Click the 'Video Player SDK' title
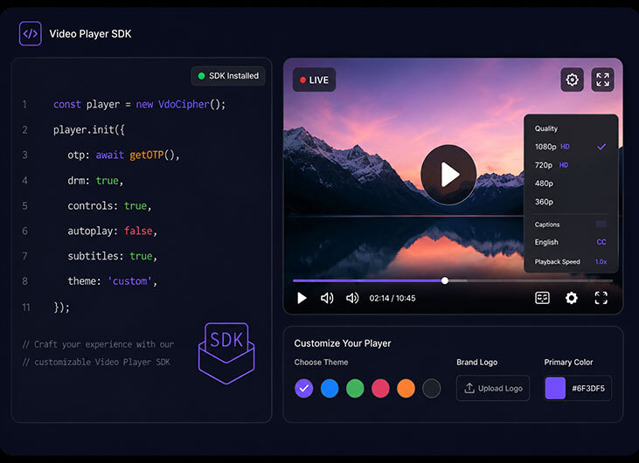This screenshot has width=639, height=463. (90, 34)
